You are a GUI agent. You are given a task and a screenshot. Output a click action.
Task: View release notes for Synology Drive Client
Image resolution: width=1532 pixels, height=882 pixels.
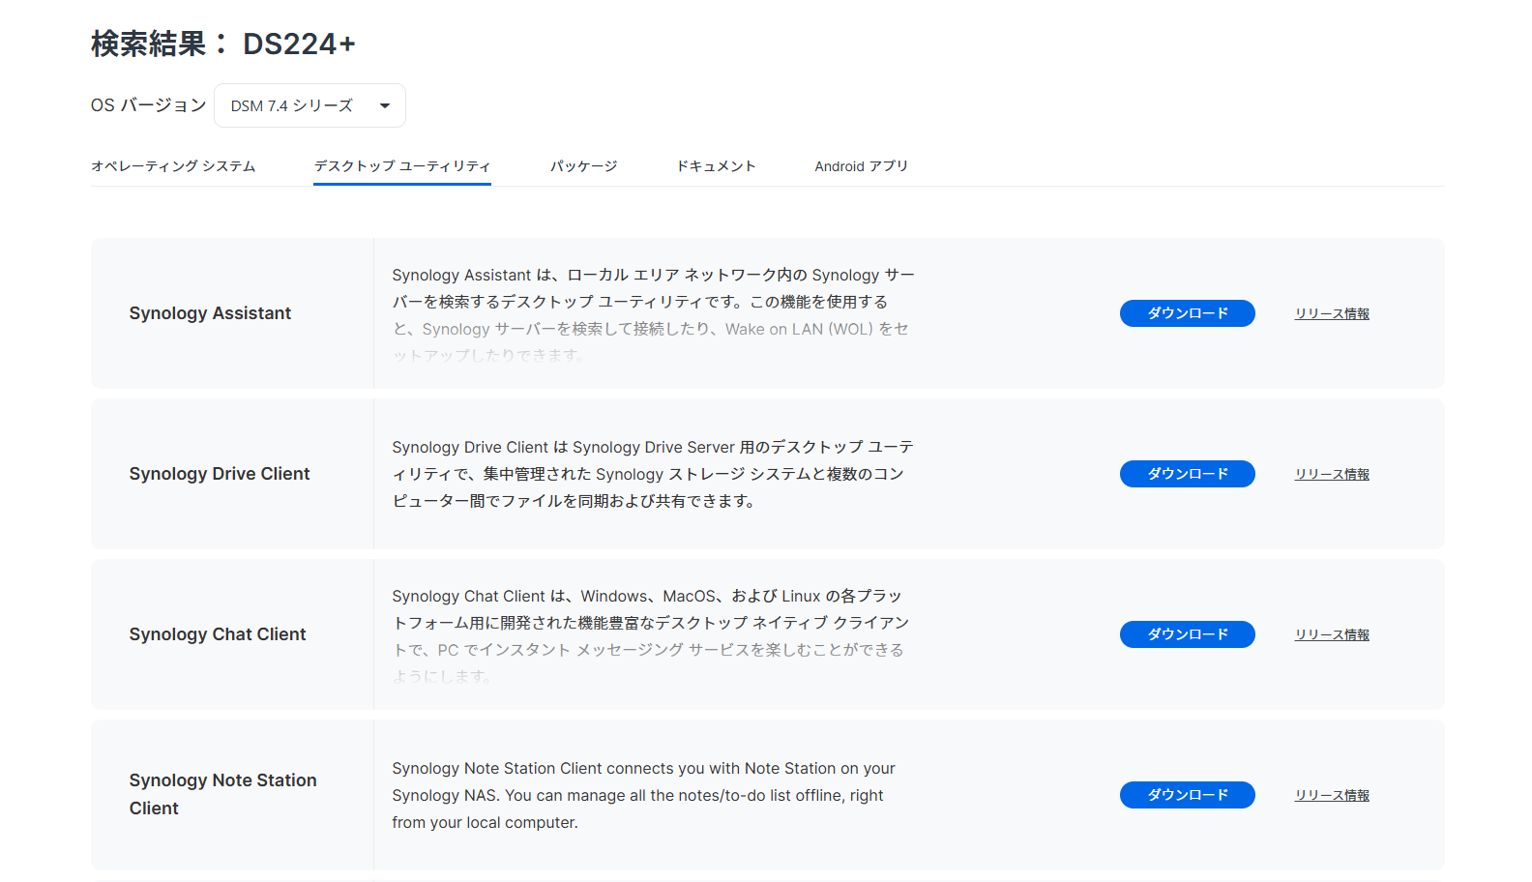tap(1332, 474)
